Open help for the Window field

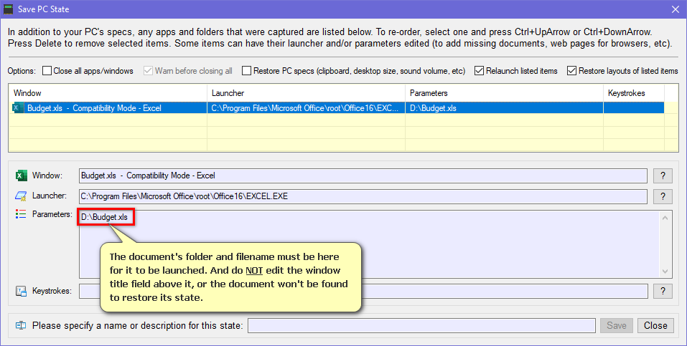[663, 176]
